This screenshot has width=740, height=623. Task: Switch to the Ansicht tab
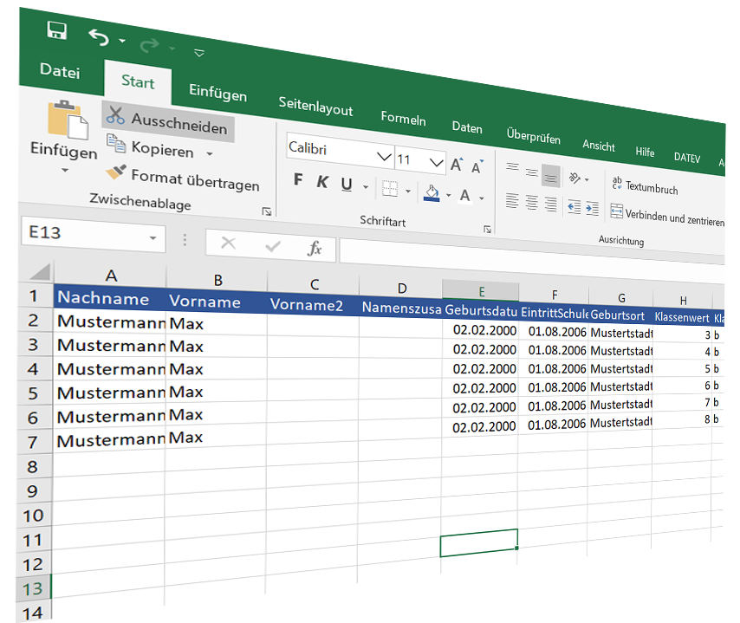[x=599, y=146]
